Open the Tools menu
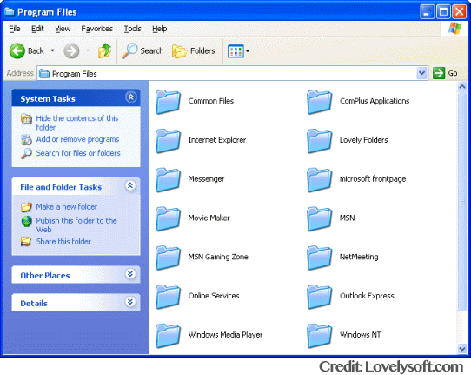Viewport: 471px width, 375px height. pyautogui.click(x=132, y=29)
